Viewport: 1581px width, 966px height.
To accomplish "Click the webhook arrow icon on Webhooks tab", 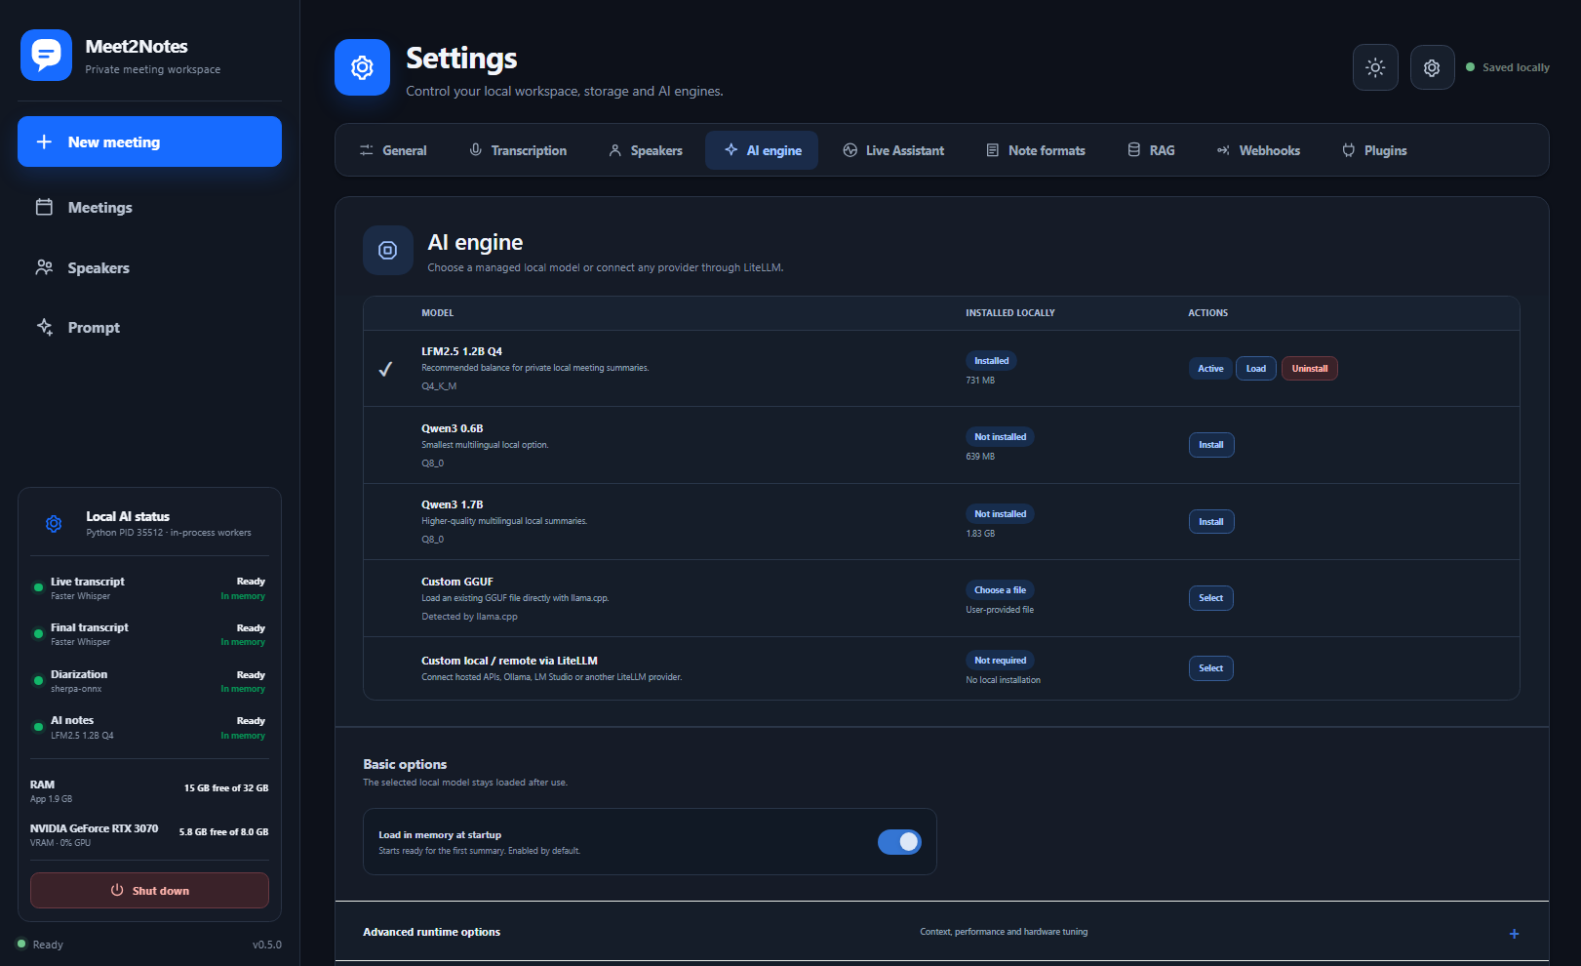I will tap(1223, 150).
